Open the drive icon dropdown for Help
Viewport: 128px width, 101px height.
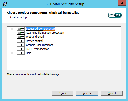click(x=21, y=53)
